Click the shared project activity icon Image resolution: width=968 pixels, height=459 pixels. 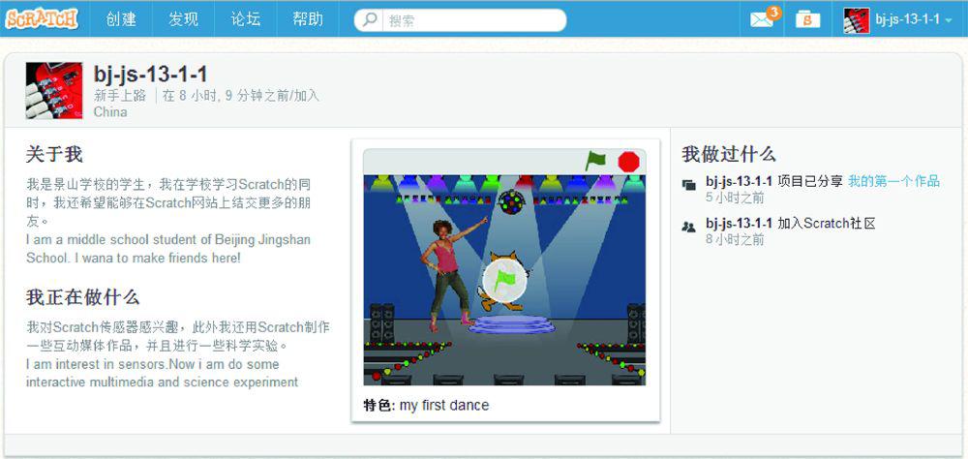(688, 184)
